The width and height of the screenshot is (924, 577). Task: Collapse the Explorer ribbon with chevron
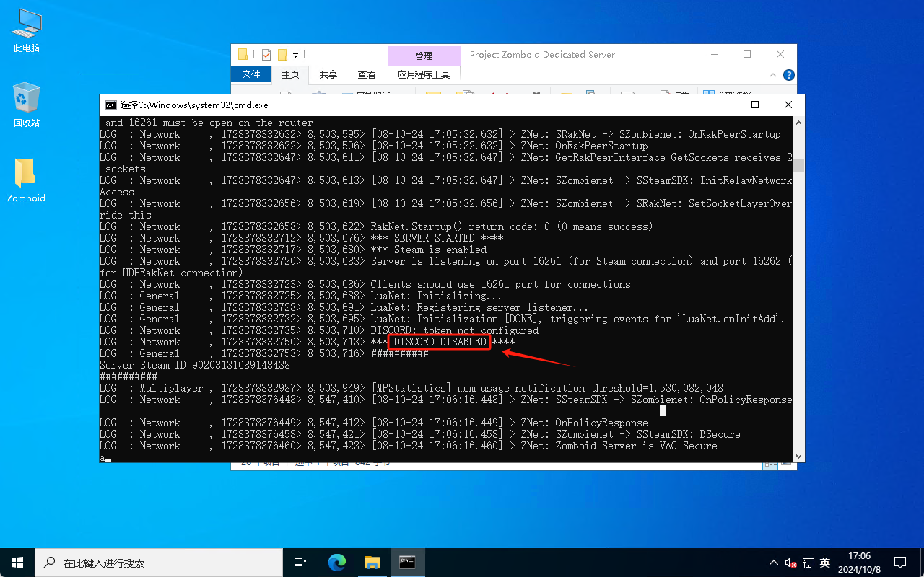pyautogui.click(x=775, y=74)
